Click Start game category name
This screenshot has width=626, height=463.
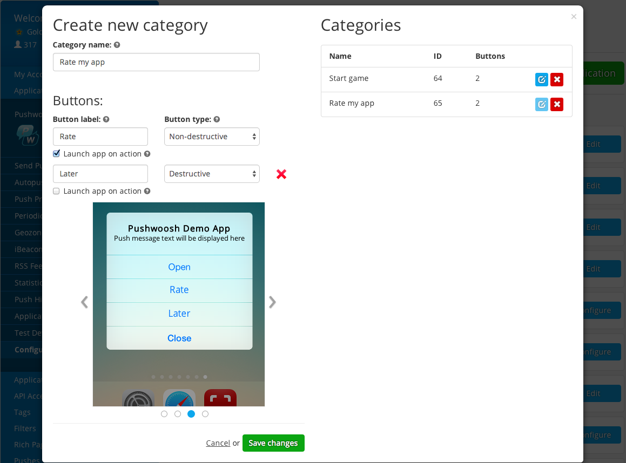349,78
